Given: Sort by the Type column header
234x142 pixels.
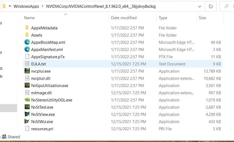Looking at the screenshot, I should 163,18.
